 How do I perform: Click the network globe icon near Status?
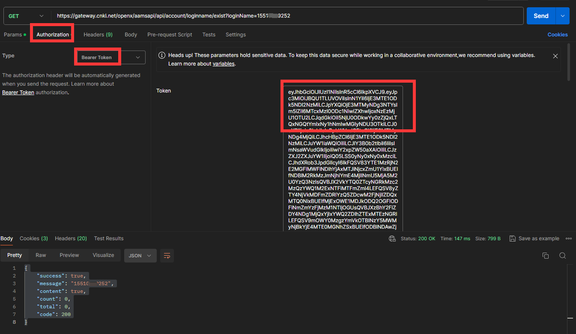[x=392, y=239]
